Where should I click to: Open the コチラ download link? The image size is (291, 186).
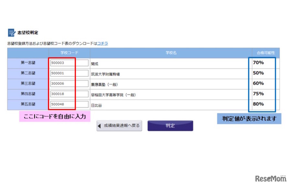point(102,43)
